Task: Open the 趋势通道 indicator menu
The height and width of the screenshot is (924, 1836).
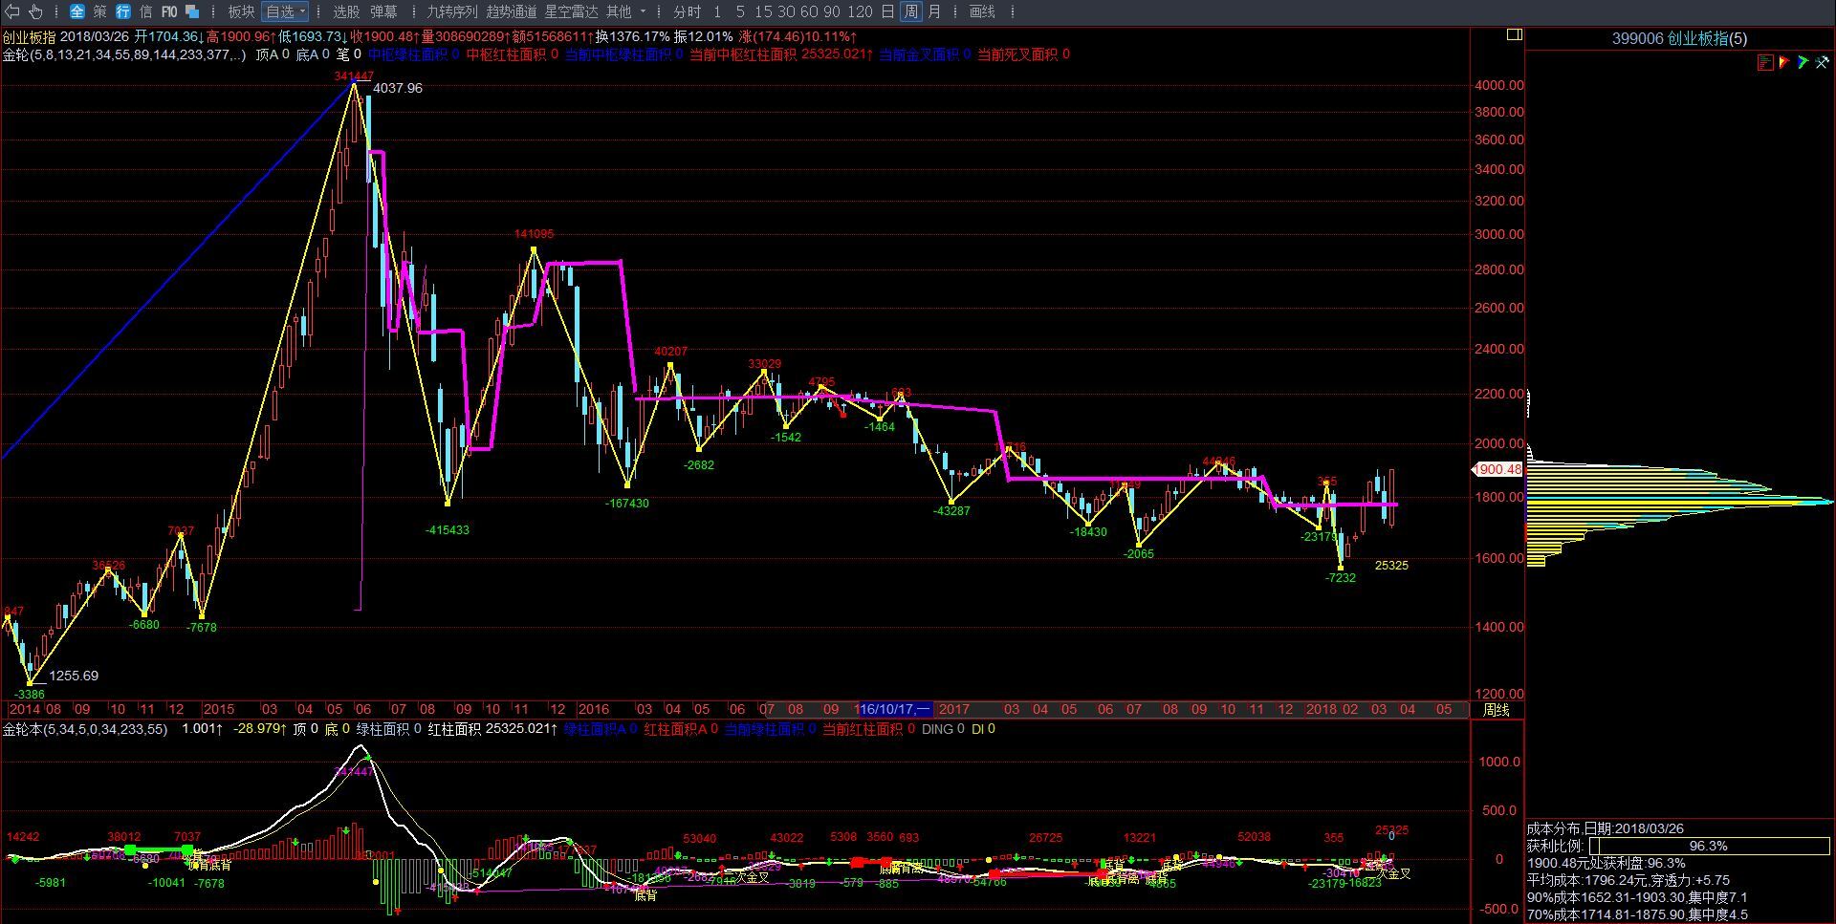Action: (x=511, y=11)
